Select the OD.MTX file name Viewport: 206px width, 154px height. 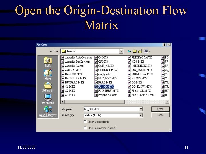coord(137,82)
